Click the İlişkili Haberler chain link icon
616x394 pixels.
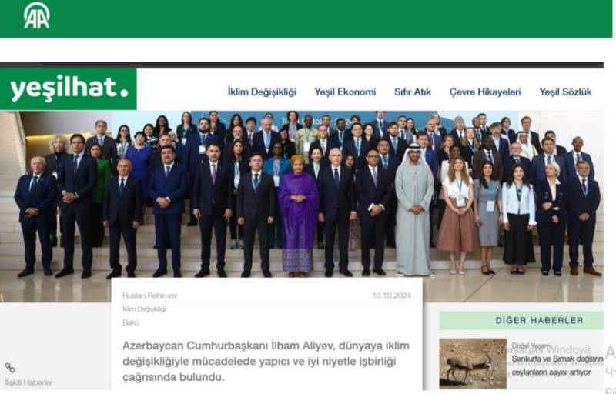[10, 368]
